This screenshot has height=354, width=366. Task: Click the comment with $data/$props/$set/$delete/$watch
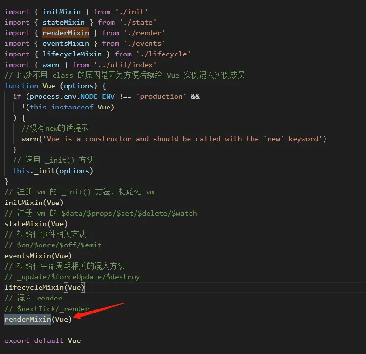[101, 213]
